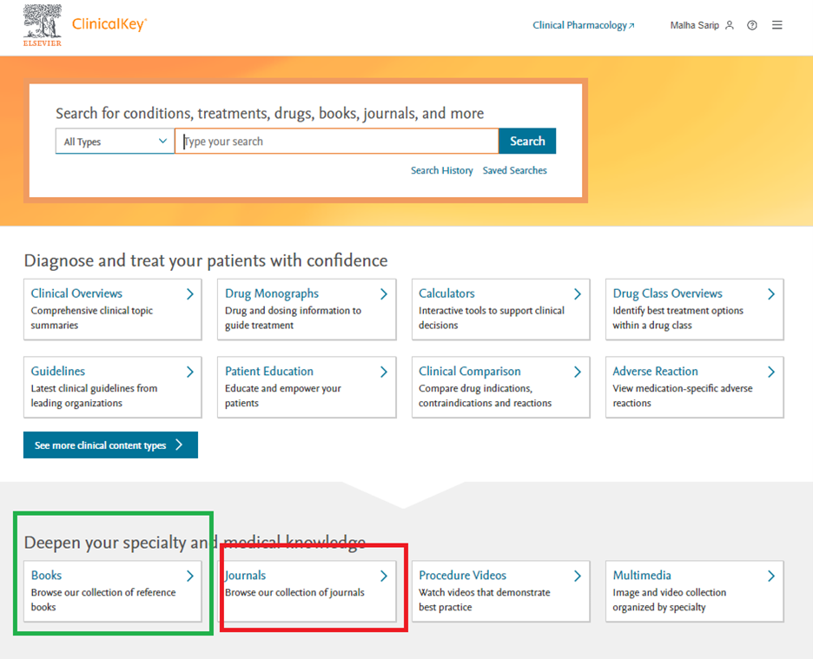Click the chevron on Drug Monographs card

[384, 294]
